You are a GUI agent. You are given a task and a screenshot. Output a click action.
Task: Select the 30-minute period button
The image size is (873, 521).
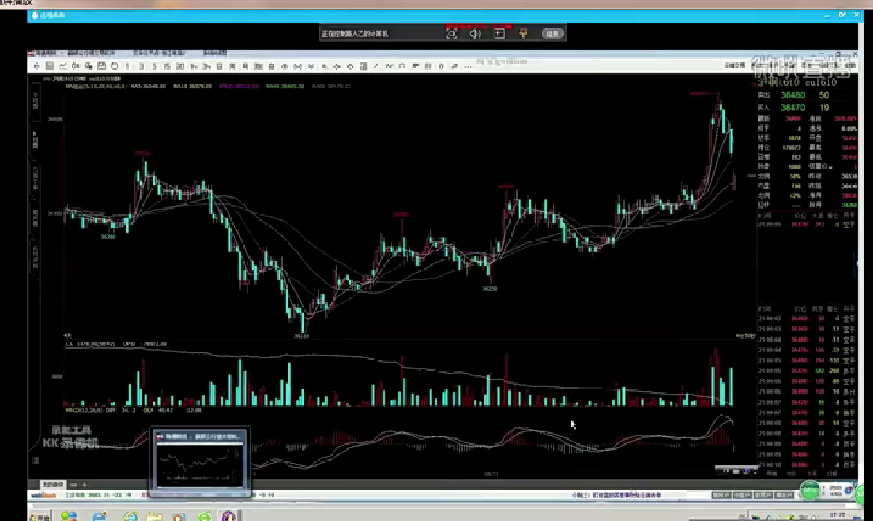coord(179,66)
